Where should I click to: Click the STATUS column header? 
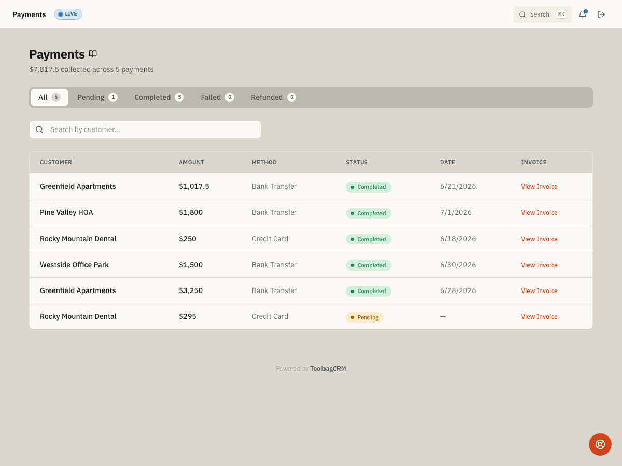click(357, 162)
